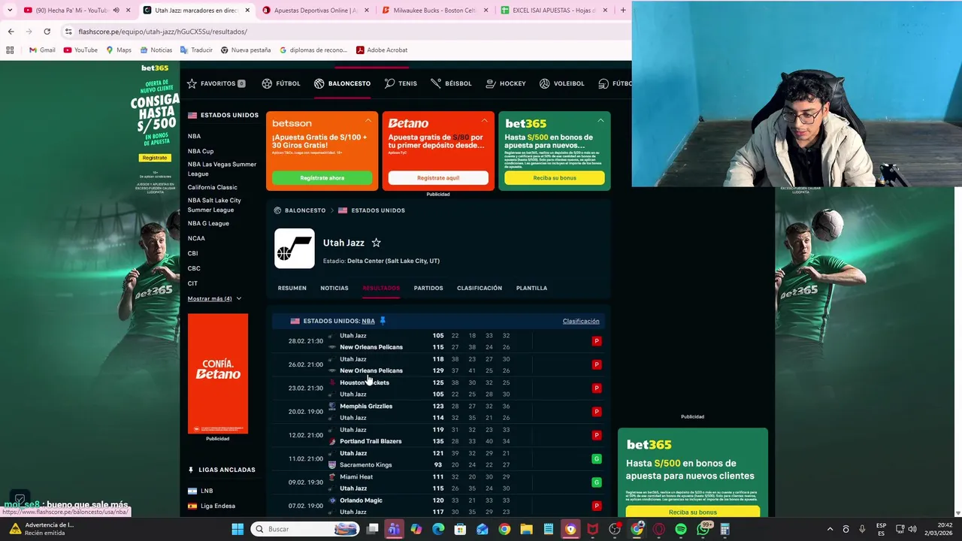Open the Memphis Grizzlies match row

click(439, 412)
